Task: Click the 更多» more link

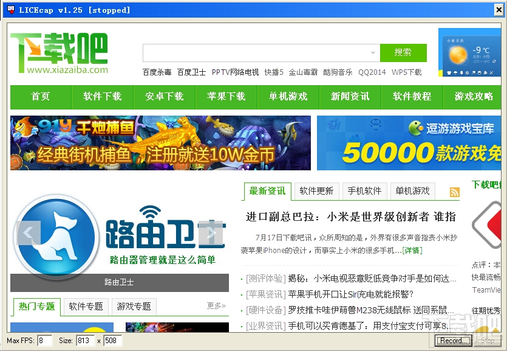Action: click(216, 305)
